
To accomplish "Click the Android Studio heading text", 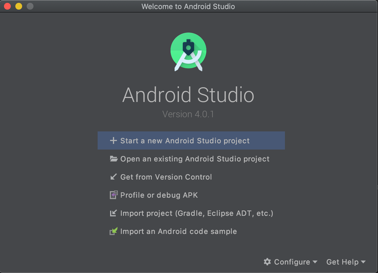I will point(188,95).
